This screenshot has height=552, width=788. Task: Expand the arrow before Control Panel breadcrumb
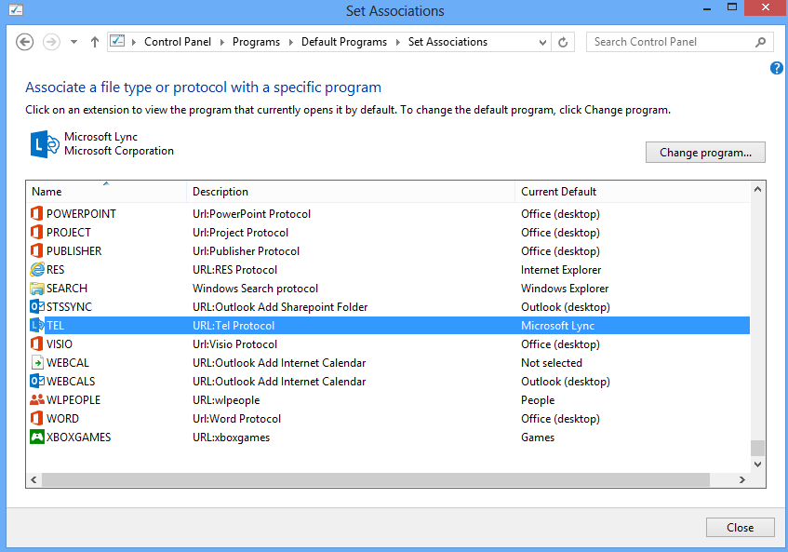click(134, 42)
